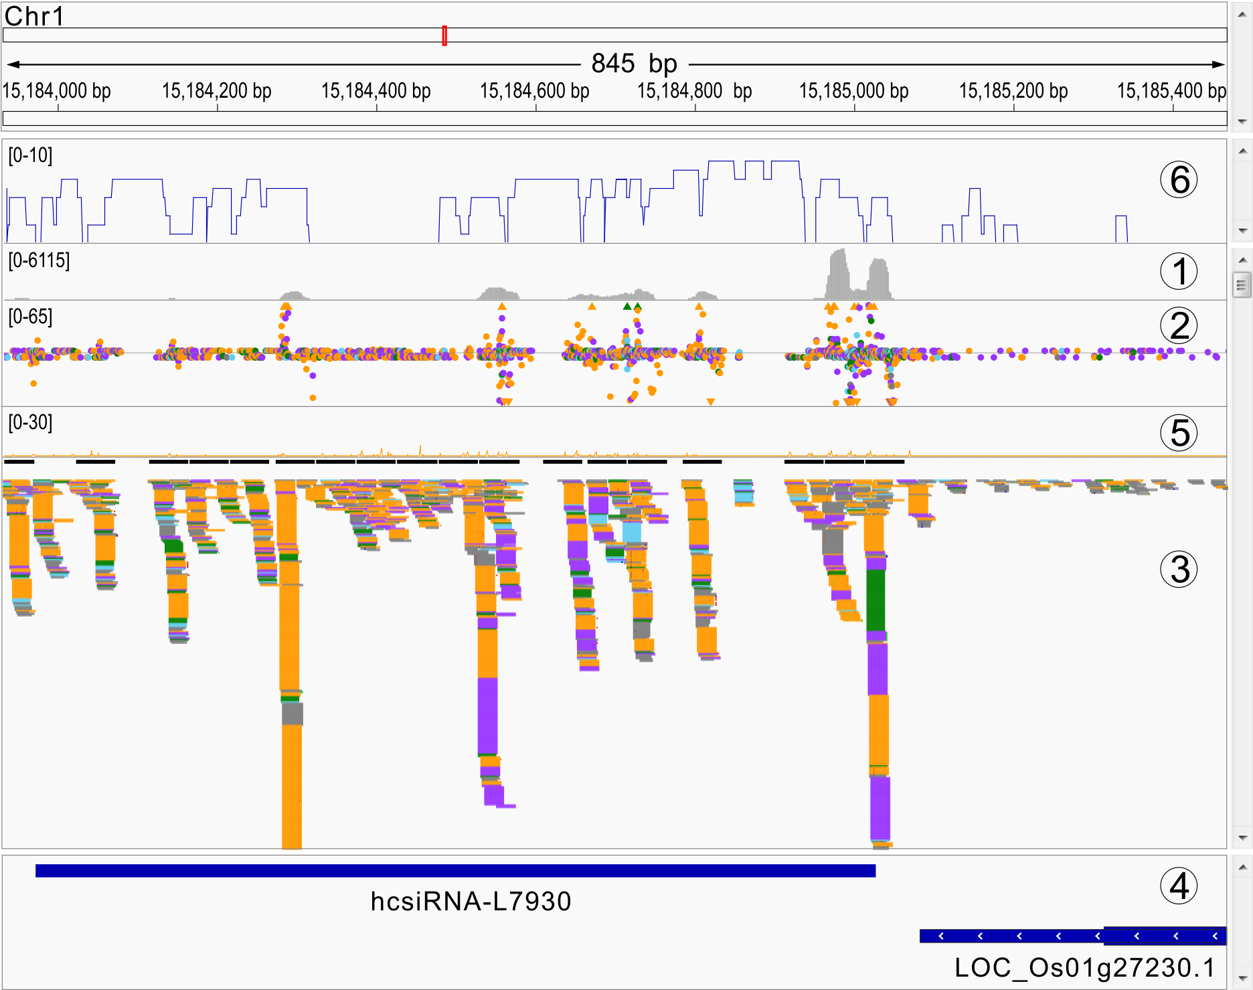Click the circled number 6 track marker
The height and width of the screenshot is (990, 1253).
(x=1179, y=180)
